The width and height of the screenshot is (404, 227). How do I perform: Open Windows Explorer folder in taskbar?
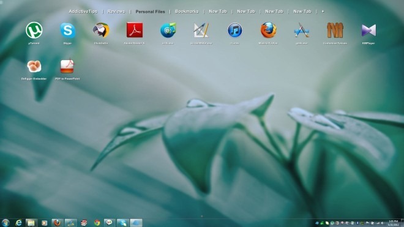(31, 223)
